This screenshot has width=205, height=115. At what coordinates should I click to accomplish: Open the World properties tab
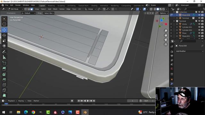[172, 69]
